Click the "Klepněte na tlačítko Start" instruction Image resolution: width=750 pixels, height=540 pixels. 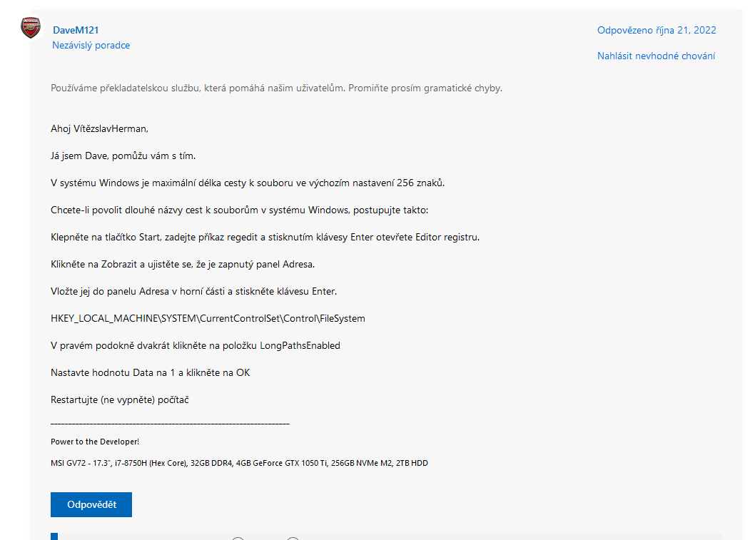point(265,237)
